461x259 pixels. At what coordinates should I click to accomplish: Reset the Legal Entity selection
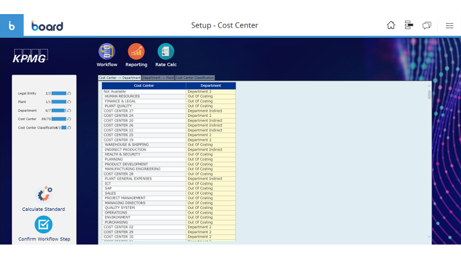tap(70, 93)
